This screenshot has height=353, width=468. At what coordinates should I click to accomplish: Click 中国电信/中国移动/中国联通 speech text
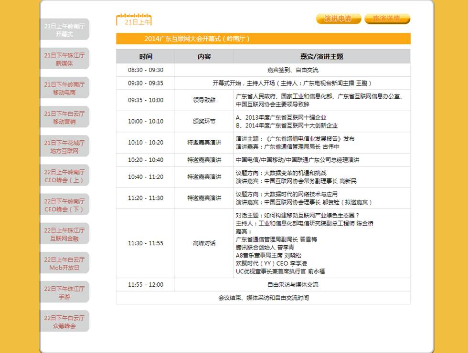pos(297,160)
